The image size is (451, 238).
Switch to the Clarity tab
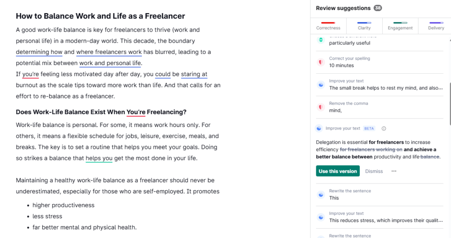tap(364, 26)
